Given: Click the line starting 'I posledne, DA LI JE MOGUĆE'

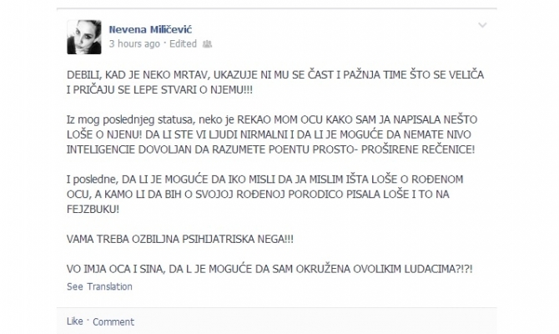Looking at the screenshot, I should [x=264, y=179].
